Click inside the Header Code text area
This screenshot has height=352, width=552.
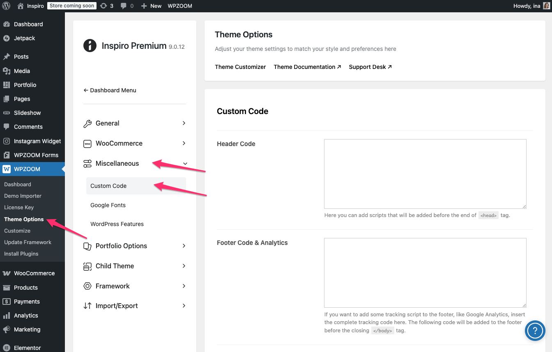point(425,174)
